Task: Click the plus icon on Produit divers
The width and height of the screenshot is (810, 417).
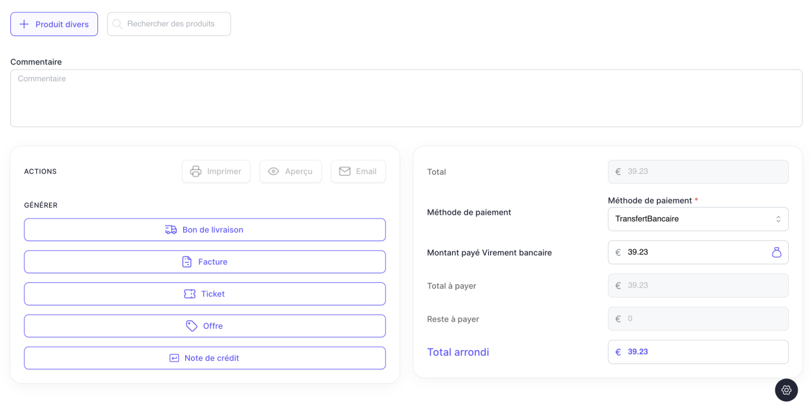Action: (x=24, y=23)
